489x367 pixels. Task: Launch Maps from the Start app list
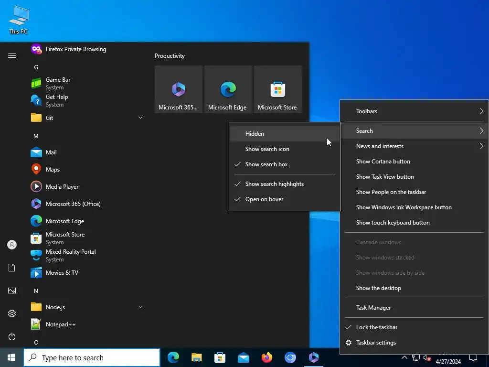pos(87,170)
